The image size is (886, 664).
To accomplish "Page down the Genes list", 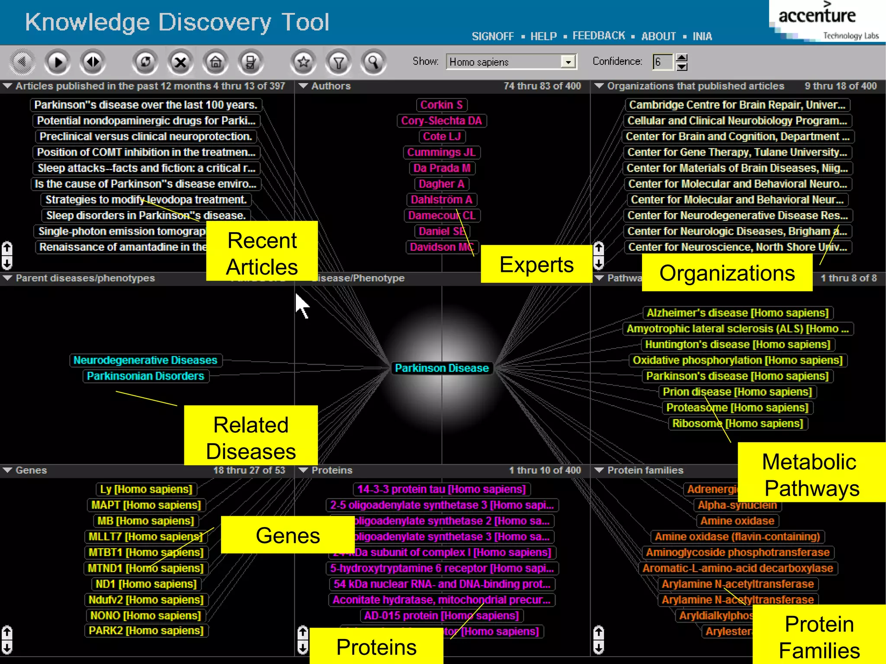I will [7, 647].
